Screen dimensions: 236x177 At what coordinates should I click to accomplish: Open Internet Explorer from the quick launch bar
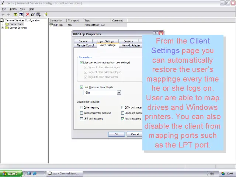[35, 173]
